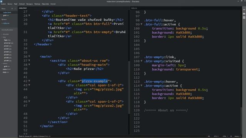246x138 pixels.
Task: Collapse code fold at line 28
Action: [29, 15]
